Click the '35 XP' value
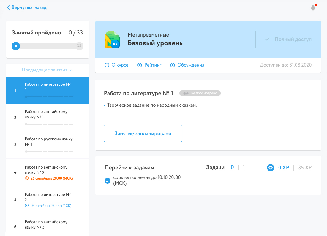The width and height of the screenshot is (327, 236). pos(305,168)
